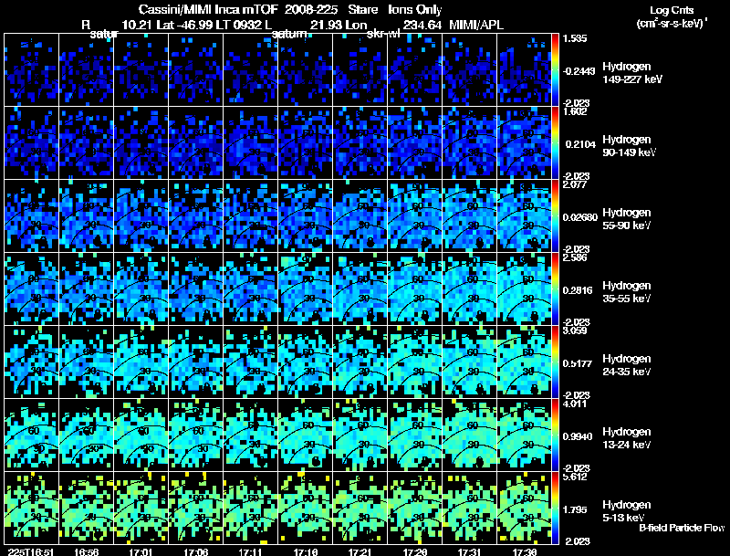
Task: Select the color scale maximum 1.535
Action: (575, 38)
